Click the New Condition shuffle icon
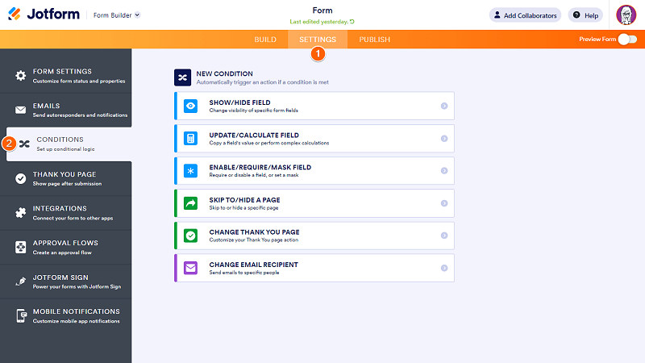The image size is (645, 363). 183,77
